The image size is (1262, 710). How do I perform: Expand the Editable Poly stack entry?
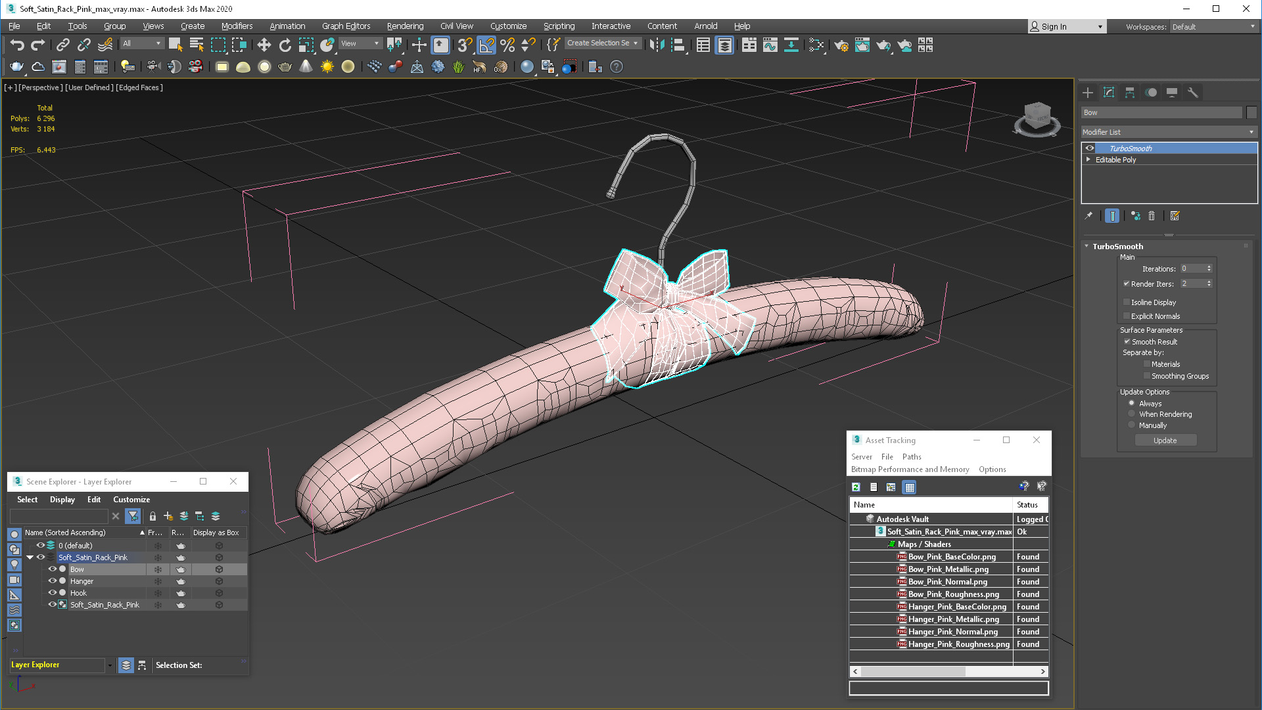click(1088, 160)
